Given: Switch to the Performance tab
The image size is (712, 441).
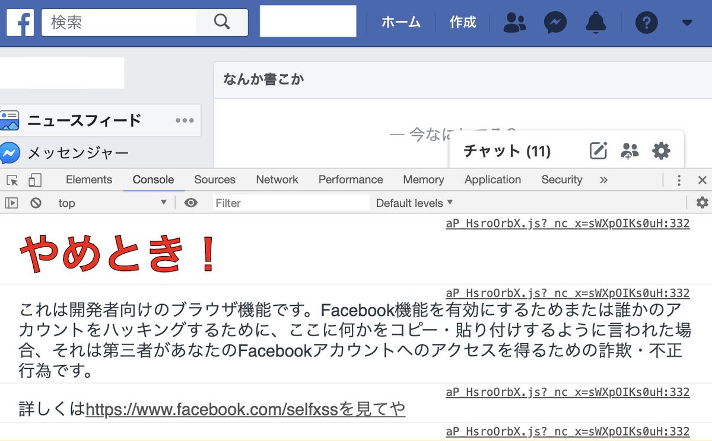Looking at the screenshot, I should click(x=351, y=180).
